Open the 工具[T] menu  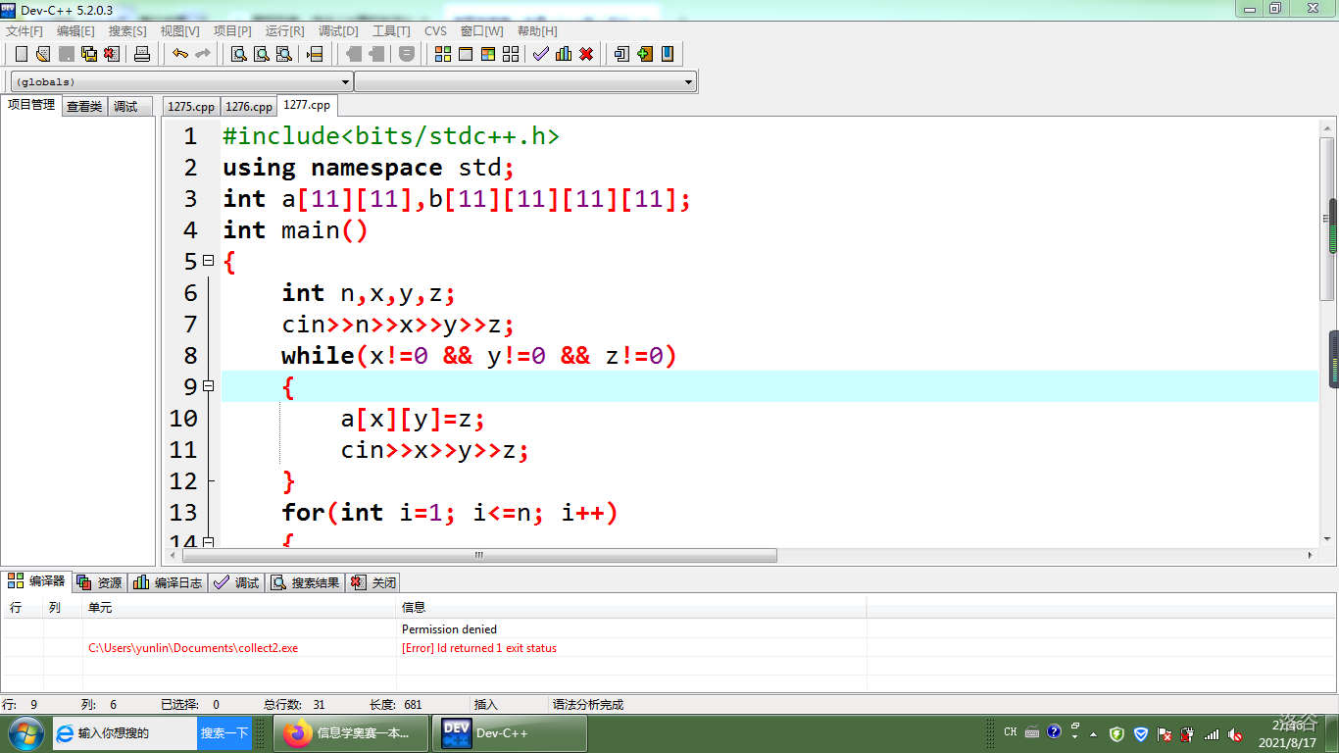(391, 31)
